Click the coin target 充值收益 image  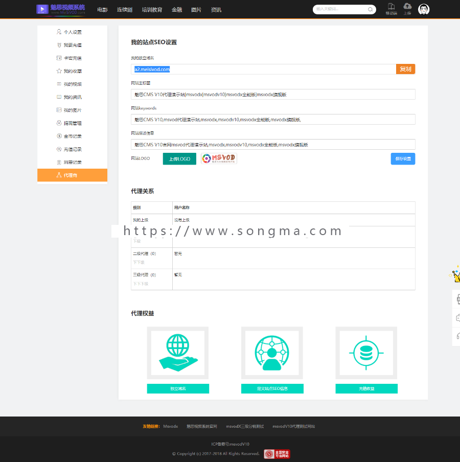[366, 353]
